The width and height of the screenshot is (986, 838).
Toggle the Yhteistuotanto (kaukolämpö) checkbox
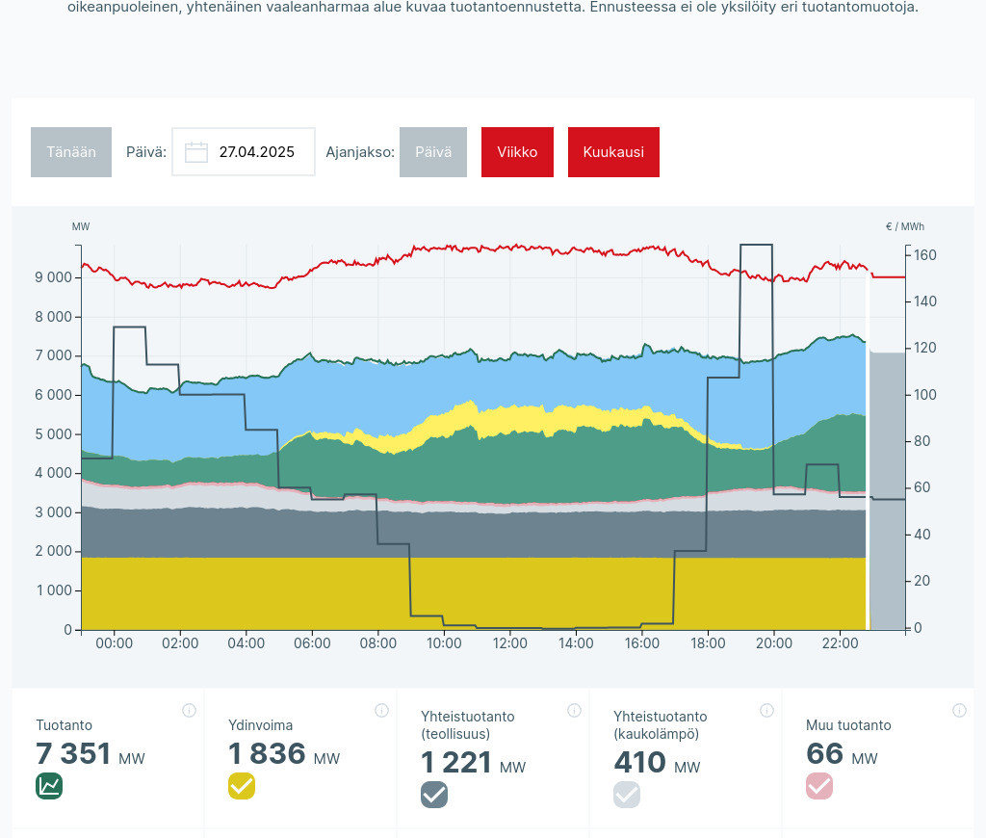(627, 795)
